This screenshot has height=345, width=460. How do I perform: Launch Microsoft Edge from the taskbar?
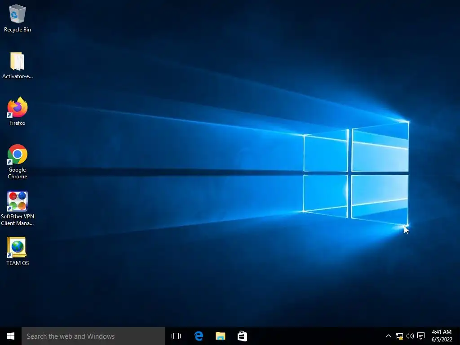[199, 336]
